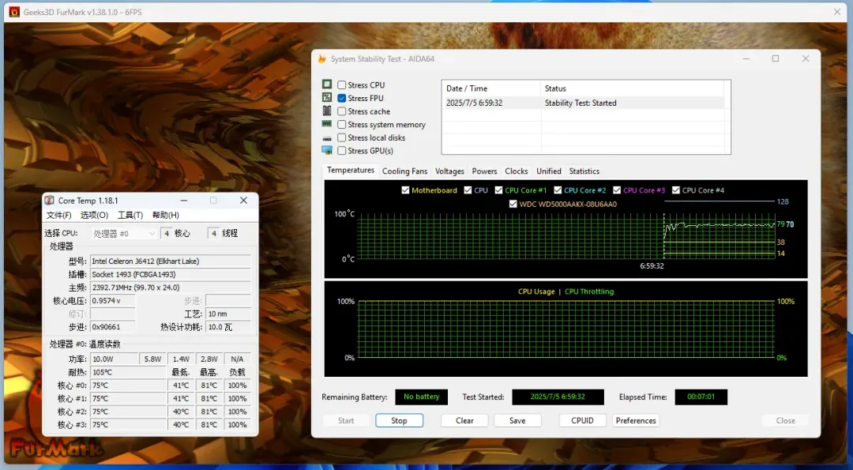Hide the Motherboard temperature line
The height and width of the screenshot is (470, 853).
tap(405, 190)
